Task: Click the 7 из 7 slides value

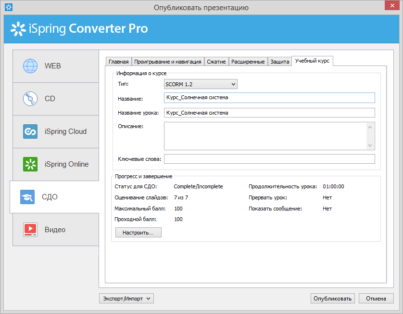Action: tap(181, 197)
